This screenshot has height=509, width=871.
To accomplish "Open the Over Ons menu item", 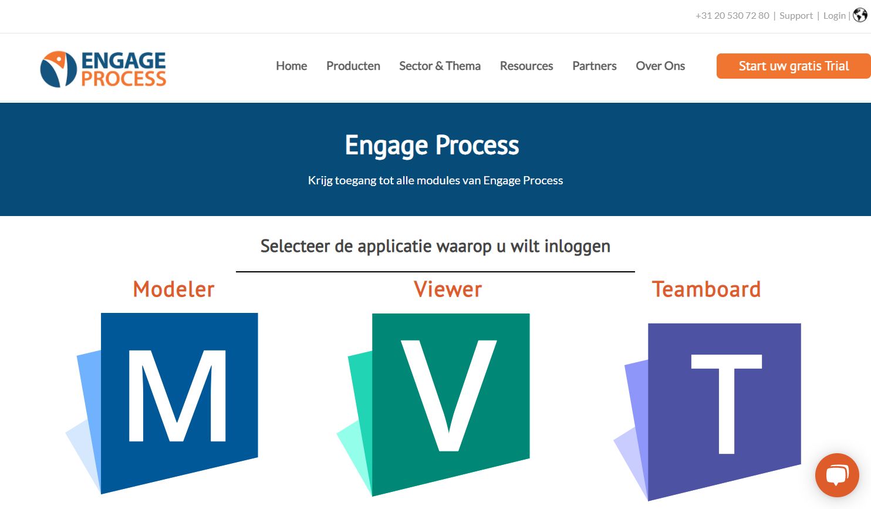I will coord(660,66).
